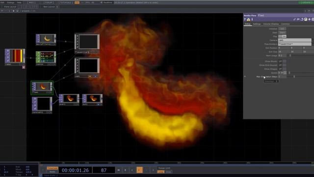314x177 pixels.
Task: Click the tag icon in parameter header
Action: click(x=298, y=19)
